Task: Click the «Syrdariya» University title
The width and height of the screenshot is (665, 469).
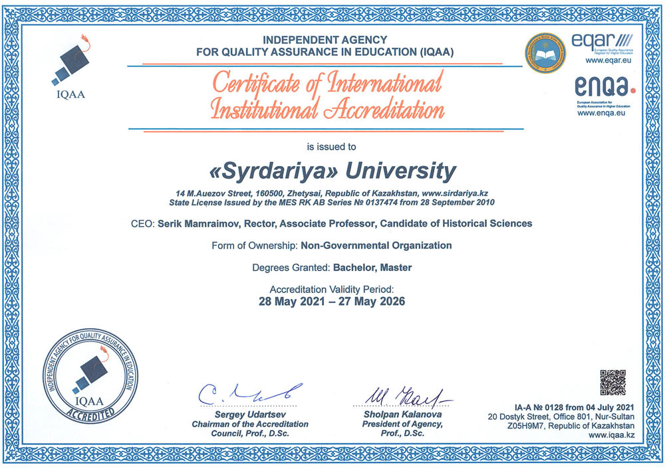Action: (332, 171)
